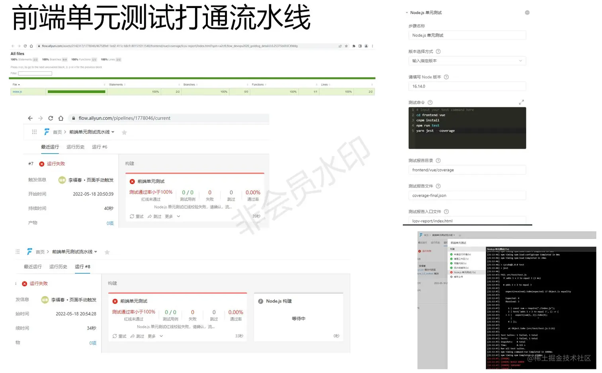This screenshot has width=602, height=373.
Task: Click help icon beside 请填写 Node 版本
Action: click(446, 77)
